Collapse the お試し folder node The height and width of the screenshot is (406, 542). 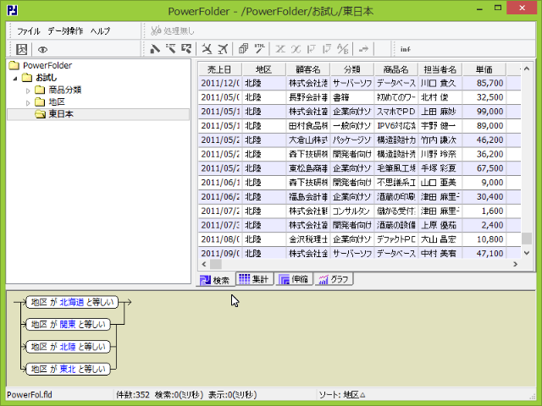[x=15, y=79]
